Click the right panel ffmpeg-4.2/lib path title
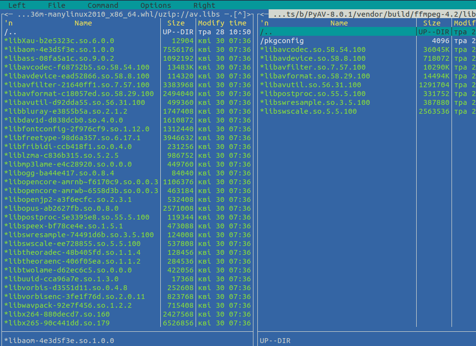Viewport: 476px width, 346px height. (373, 14)
